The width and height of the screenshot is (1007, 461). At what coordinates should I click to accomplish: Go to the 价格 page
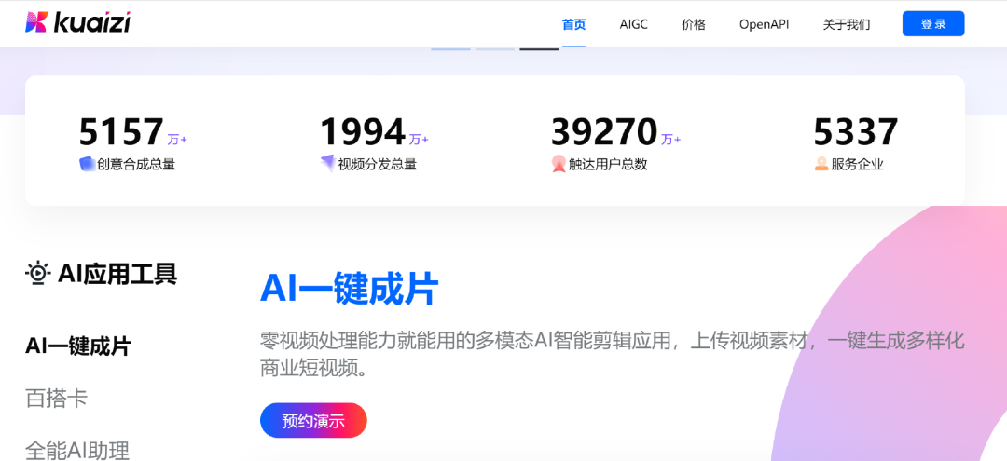pyautogui.click(x=694, y=25)
